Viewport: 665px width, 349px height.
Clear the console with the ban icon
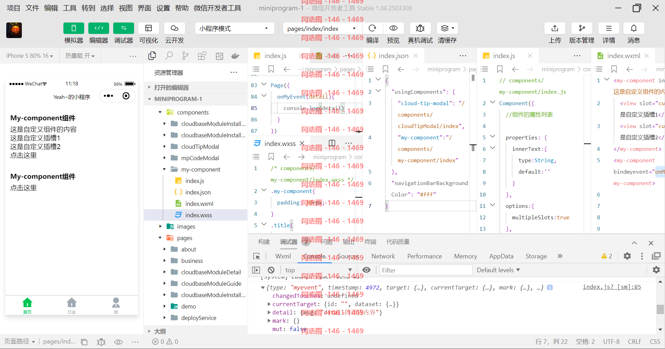[x=271, y=270]
